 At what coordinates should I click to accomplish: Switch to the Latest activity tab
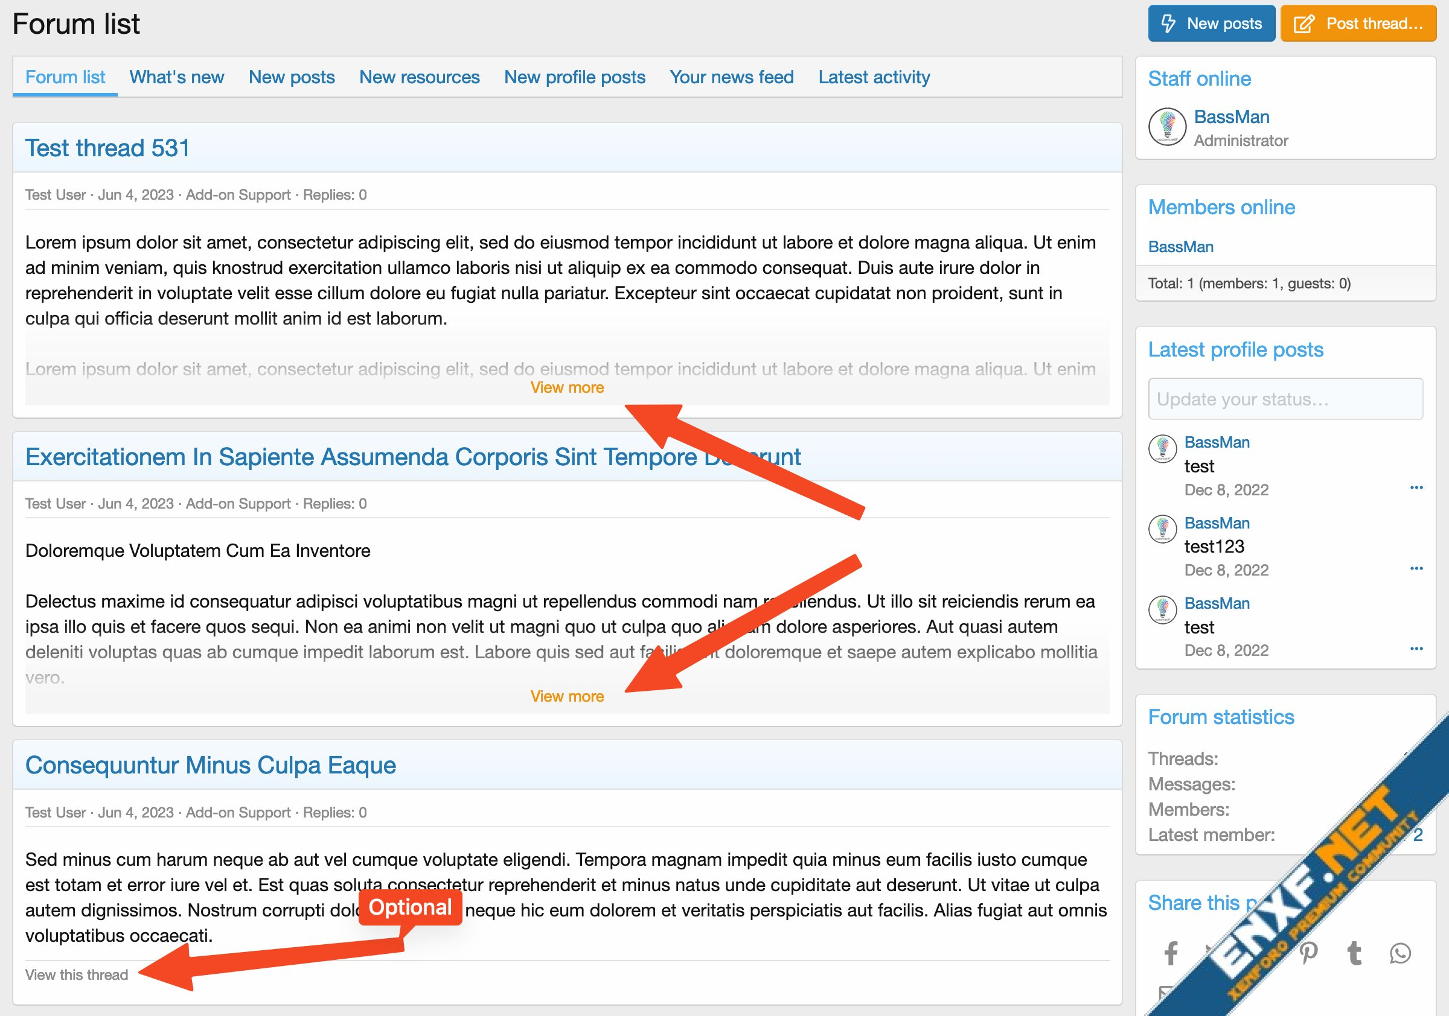tap(874, 77)
